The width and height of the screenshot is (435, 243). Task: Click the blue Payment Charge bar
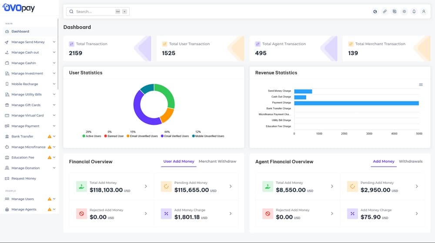tap(356, 103)
